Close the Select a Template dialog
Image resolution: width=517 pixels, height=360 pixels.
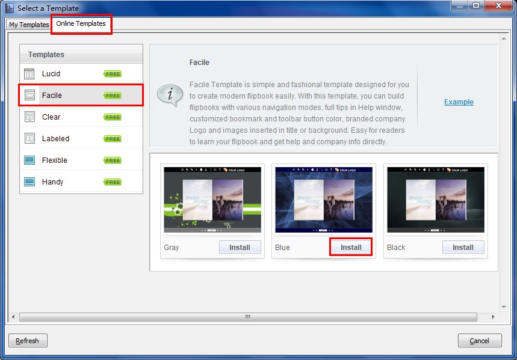pos(498,5)
